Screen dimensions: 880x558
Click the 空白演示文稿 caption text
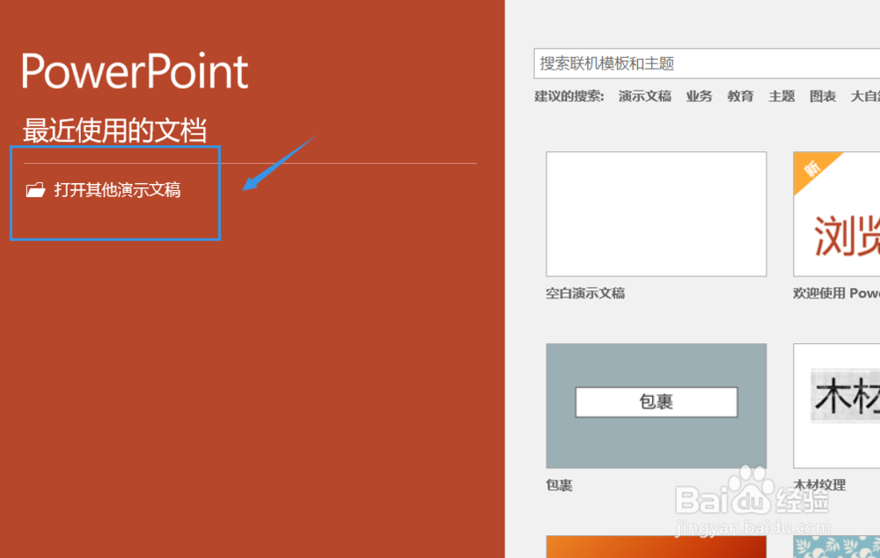point(585,293)
